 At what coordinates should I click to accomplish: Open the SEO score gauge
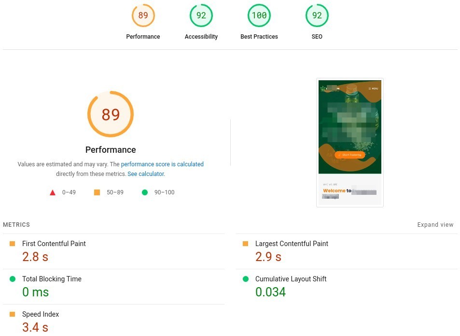(317, 15)
